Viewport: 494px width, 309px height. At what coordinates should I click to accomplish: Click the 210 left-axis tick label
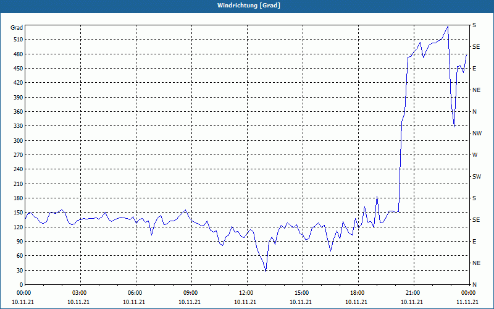click(x=18, y=184)
